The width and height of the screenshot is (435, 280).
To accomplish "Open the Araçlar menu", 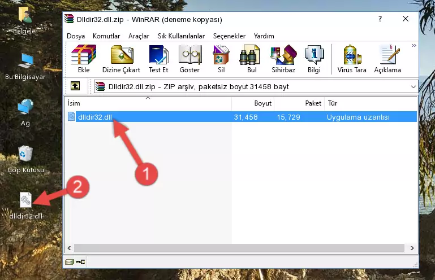I will 139,36.
